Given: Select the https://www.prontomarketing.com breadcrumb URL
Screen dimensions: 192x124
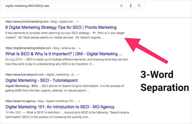Looking at the screenshot, I should coord(27,22).
